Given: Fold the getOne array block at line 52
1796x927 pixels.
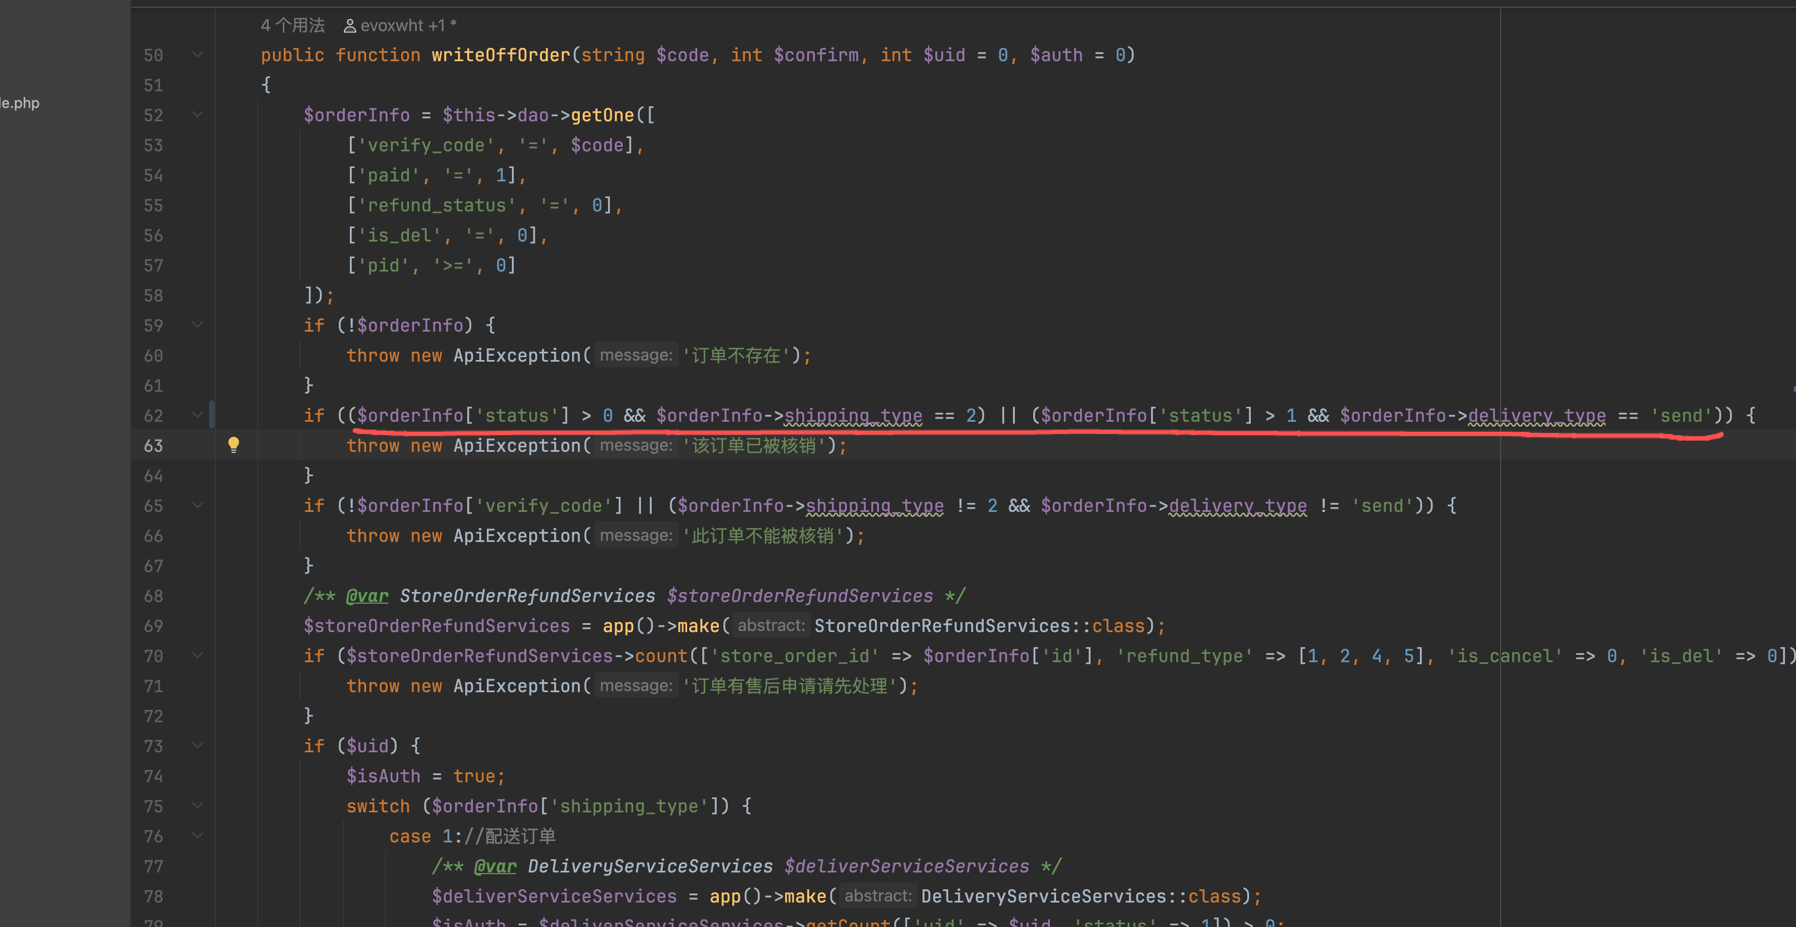Looking at the screenshot, I should pyautogui.click(x=198, y=115).
